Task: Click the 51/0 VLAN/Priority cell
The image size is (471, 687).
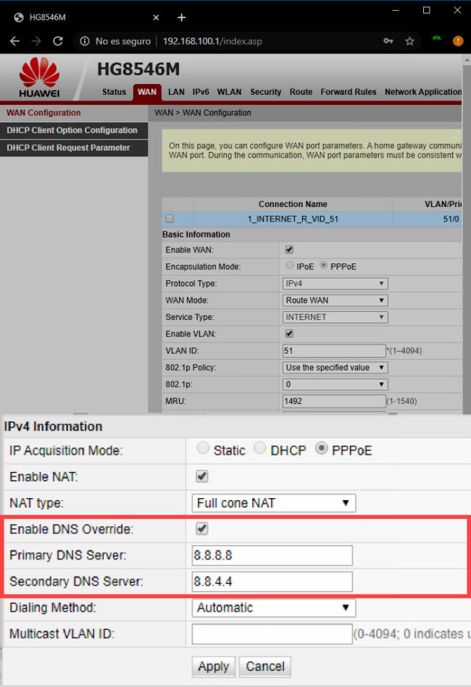Action: coord(451,219)
